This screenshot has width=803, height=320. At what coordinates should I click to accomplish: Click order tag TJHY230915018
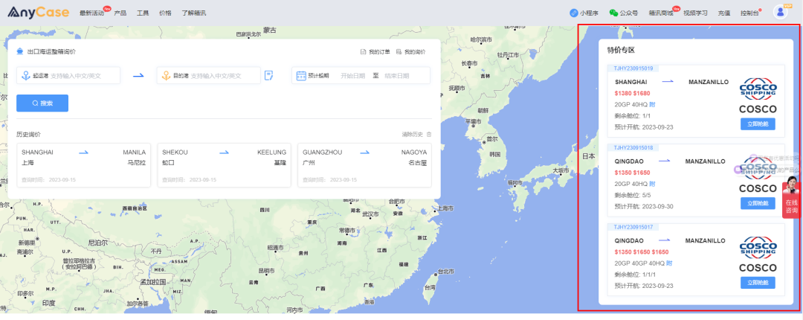click(x=633, y=147)
